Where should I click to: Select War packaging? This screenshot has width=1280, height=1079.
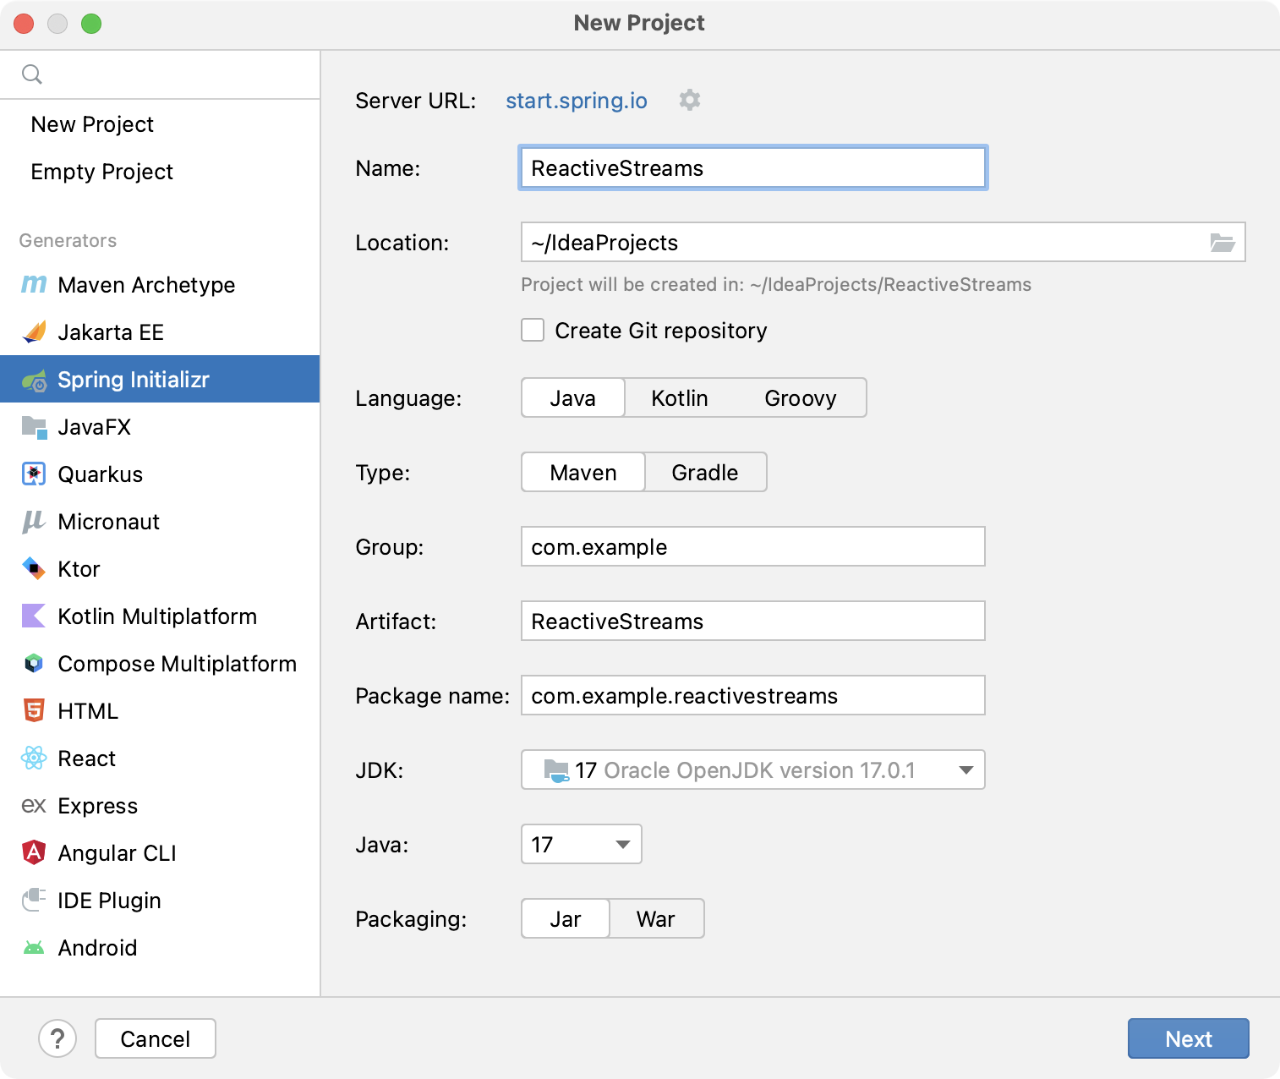click(x=656, y=918)
